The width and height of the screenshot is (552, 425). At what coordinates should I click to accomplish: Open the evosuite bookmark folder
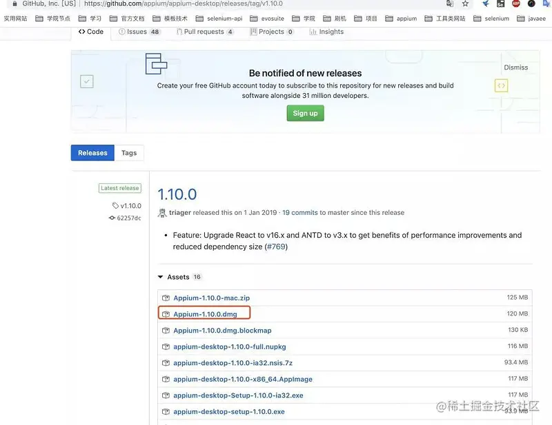tap(267, 19)
